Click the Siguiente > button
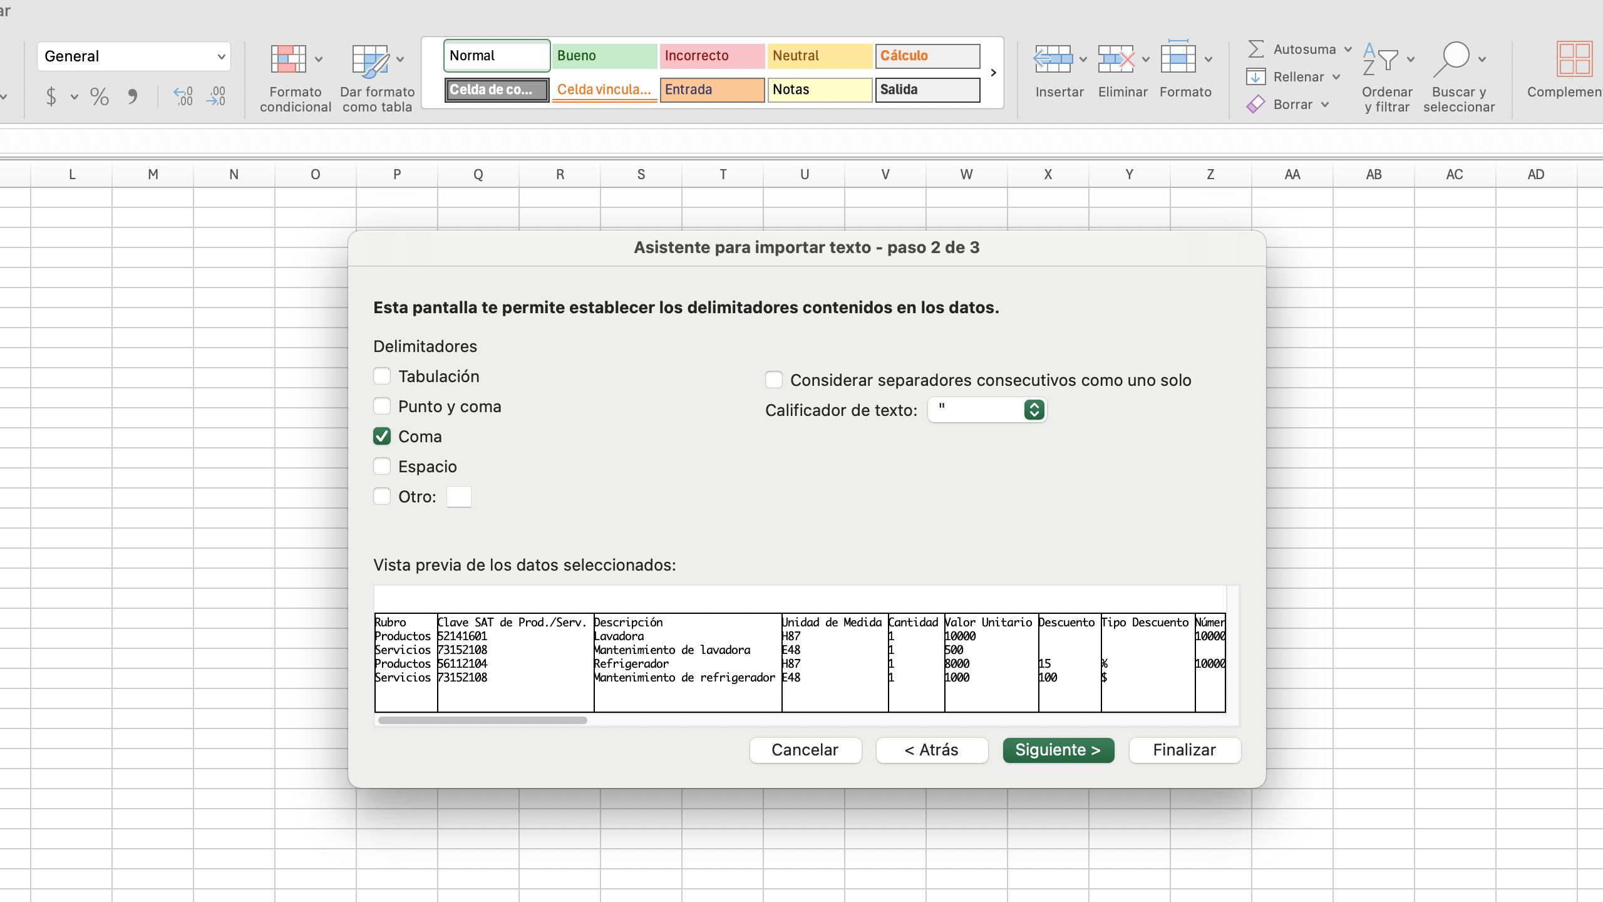This screenshot has width=1603, height=902. pos(1058,750)
